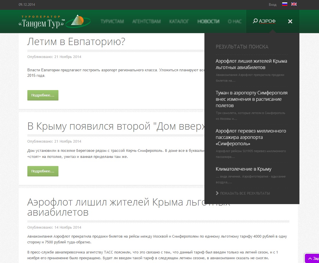The height and width of the screenshot is (263, 319).
Task: Click the search field containing АЭРОФ
Action: pos(268,21)
